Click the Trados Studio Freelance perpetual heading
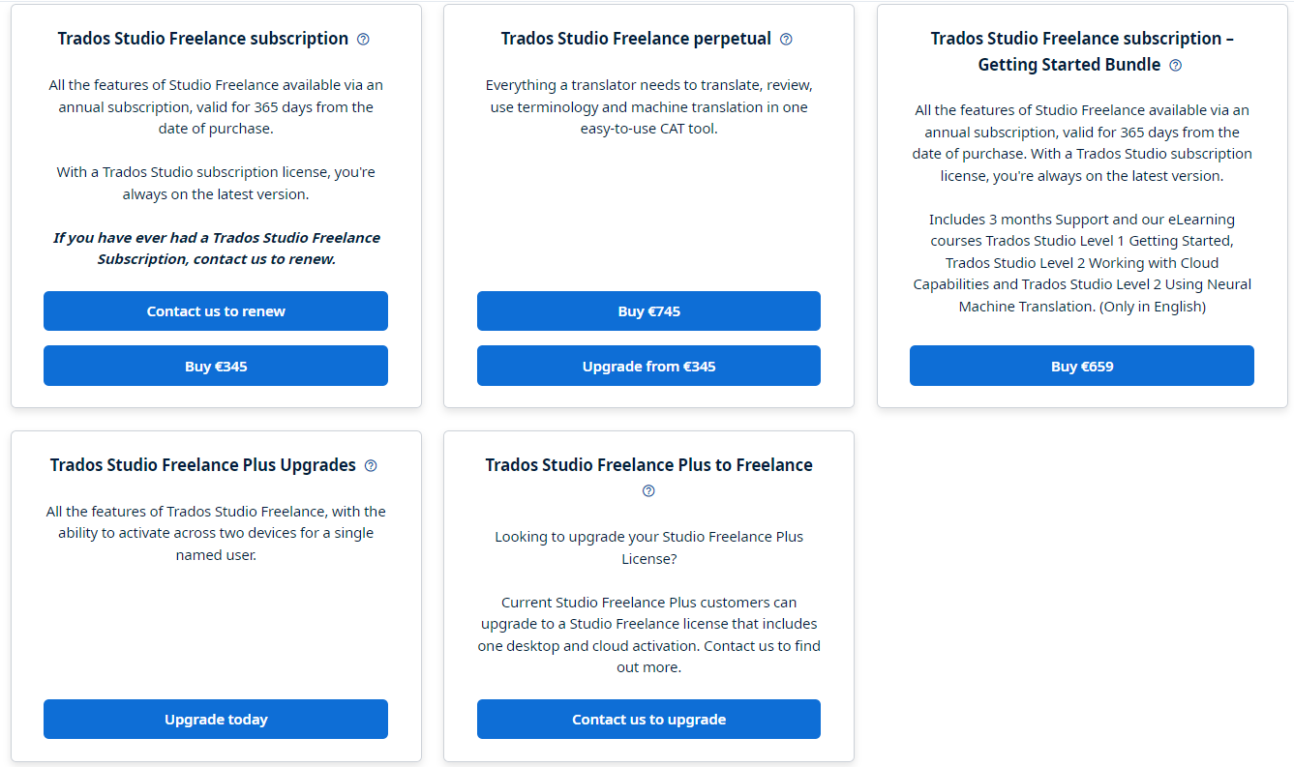Image resolution: width=1294 pixels, height=767 pixels. click(x=636, y=39)
